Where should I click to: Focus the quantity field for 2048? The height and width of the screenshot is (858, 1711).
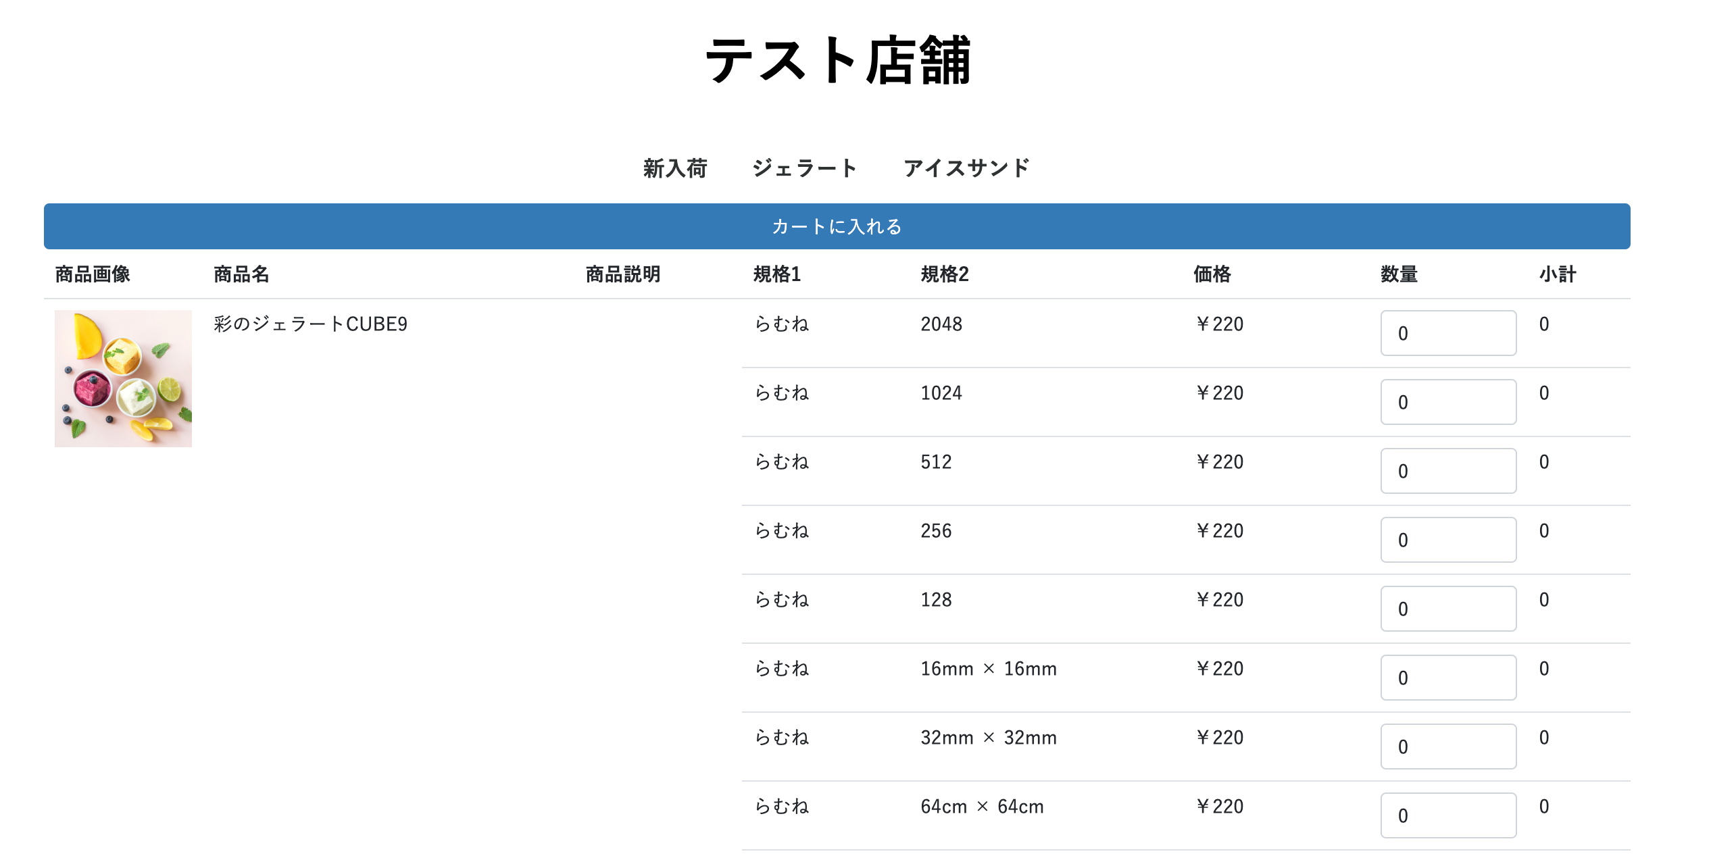(x=1448, y=333)
